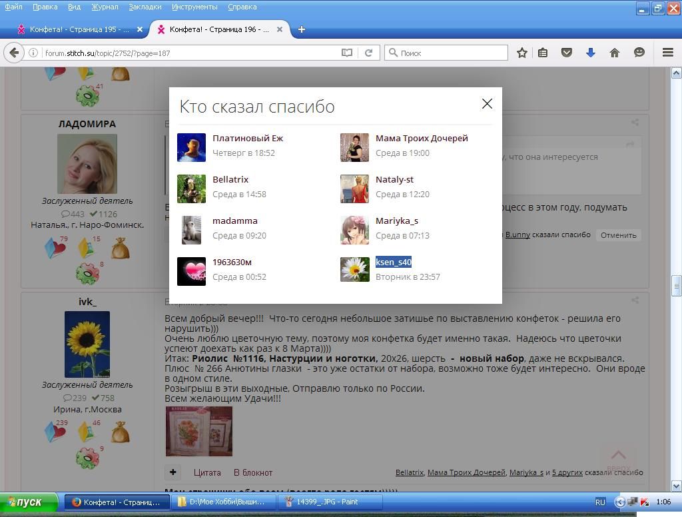
Task: Click the bookmark star icon
Action: click(x=522, y=53)
